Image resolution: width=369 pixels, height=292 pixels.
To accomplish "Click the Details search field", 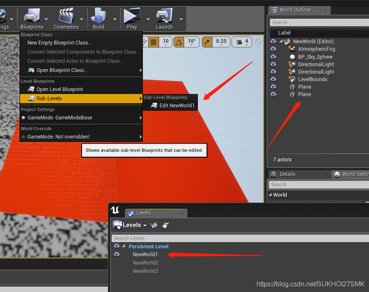I will click(x=319, y=185).
